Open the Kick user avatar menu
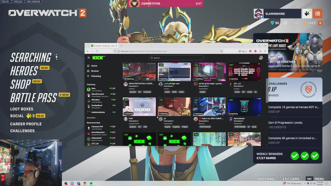The height and width of the screenshot is (186, 331). coord(261,58)
